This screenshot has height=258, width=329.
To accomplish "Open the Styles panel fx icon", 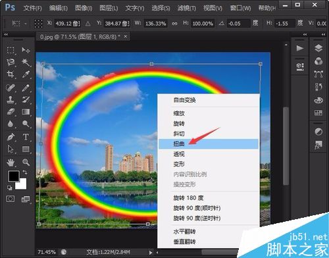I will pos(318,145).
